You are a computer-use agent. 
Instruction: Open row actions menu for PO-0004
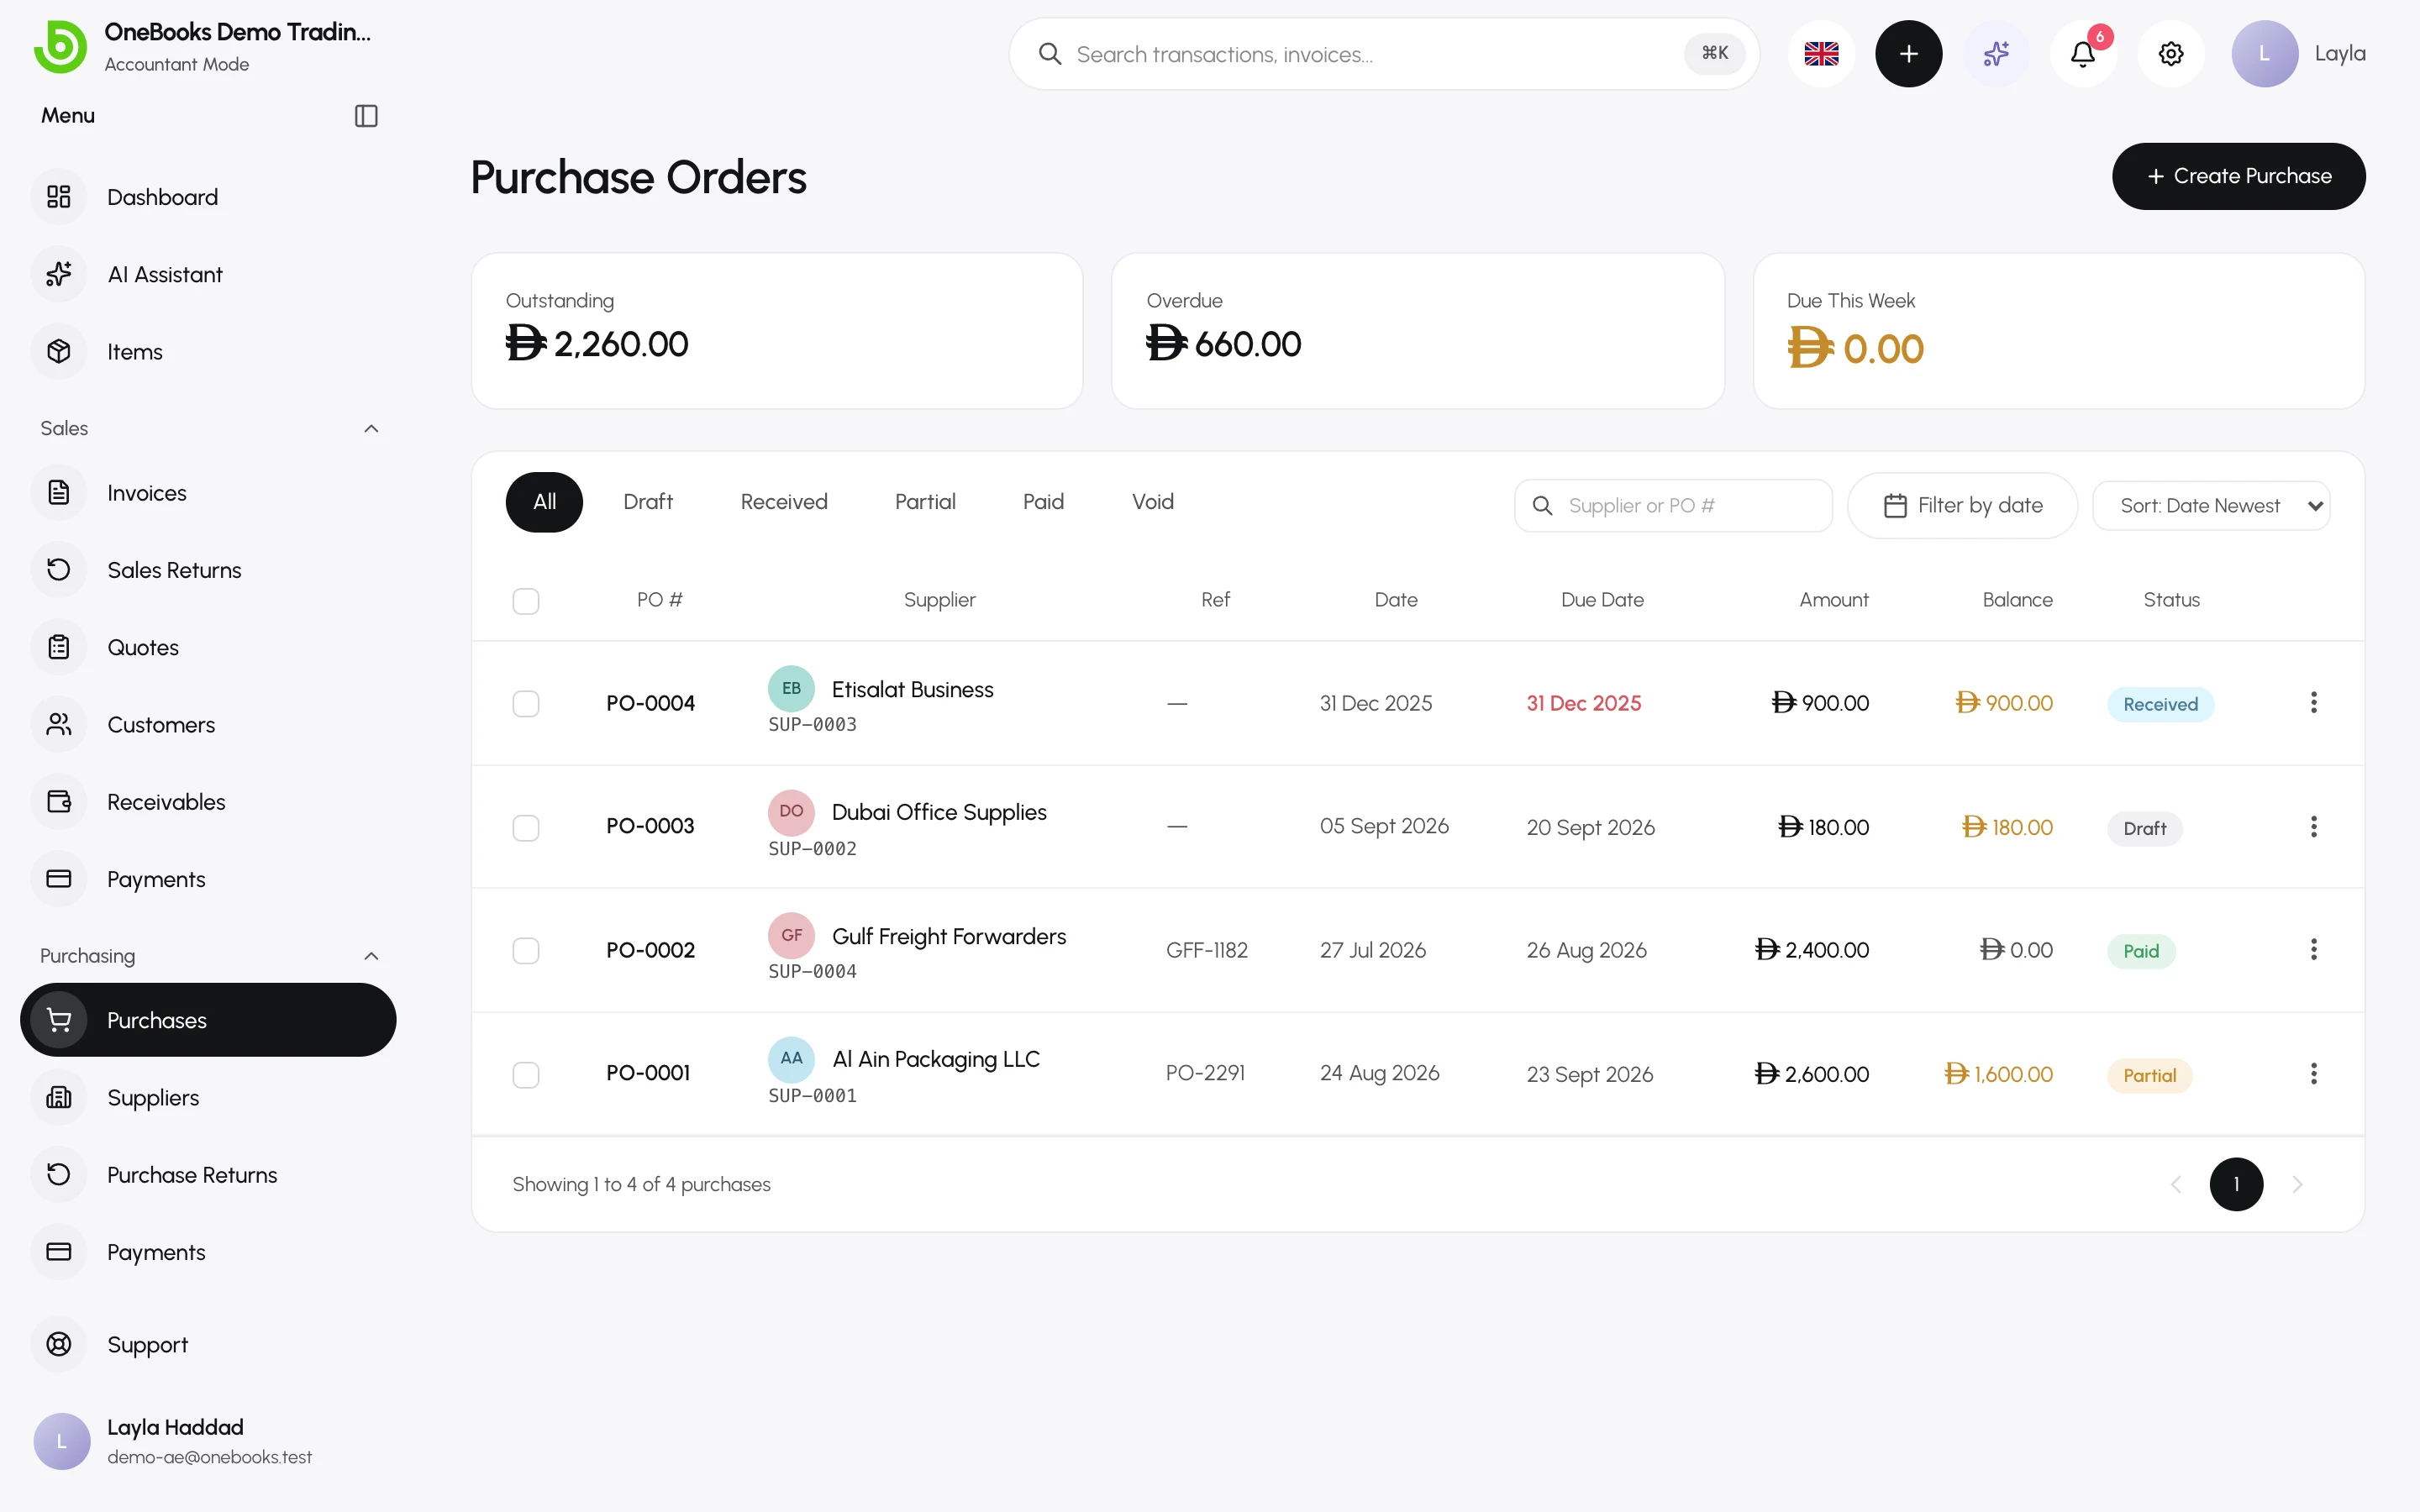[2313, 703]
